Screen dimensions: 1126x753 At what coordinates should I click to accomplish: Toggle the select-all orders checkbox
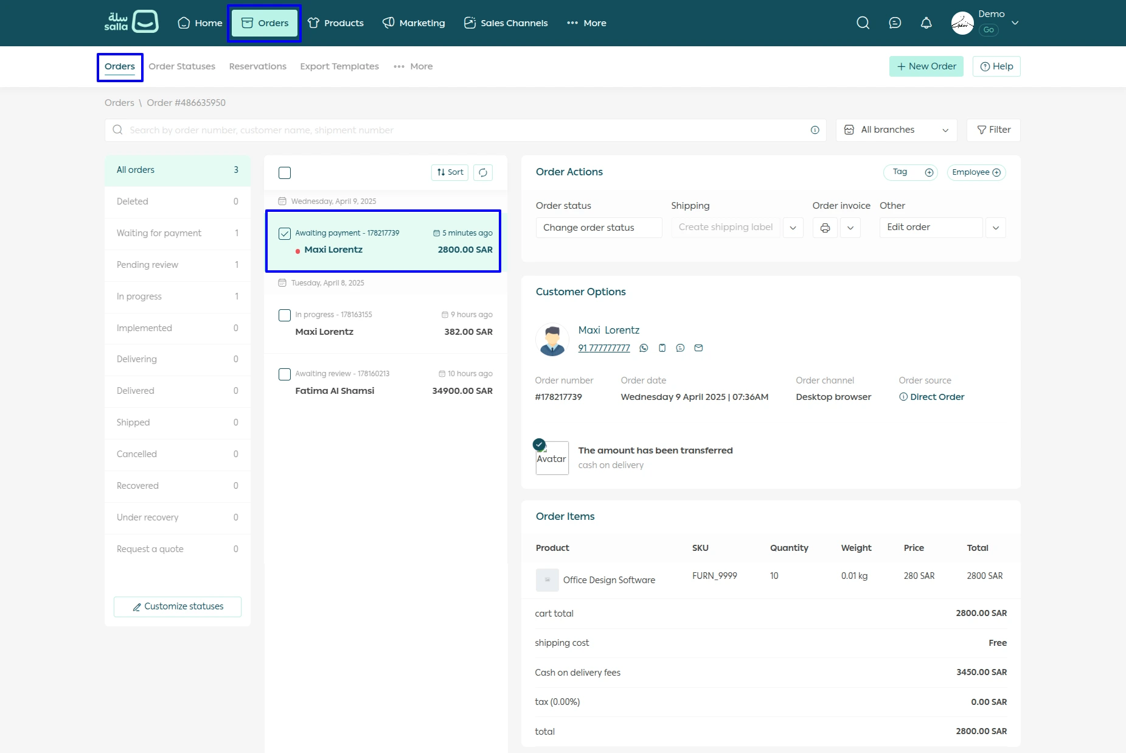pyautogui.click(x=285, y=173)
